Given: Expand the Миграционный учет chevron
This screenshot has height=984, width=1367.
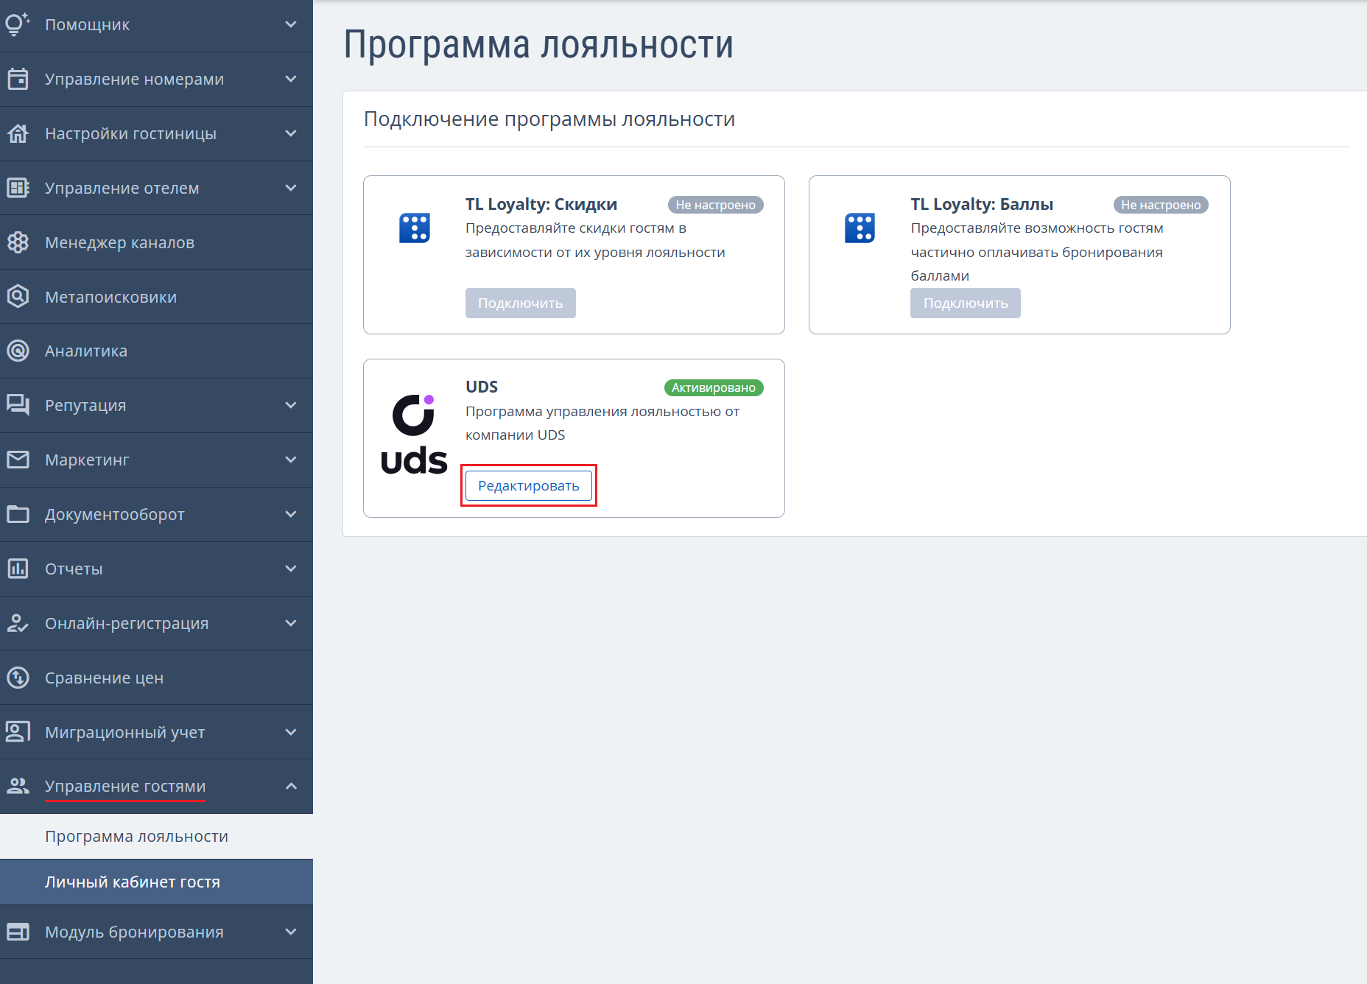Looking at the screenshot, I should pos(291,732).
